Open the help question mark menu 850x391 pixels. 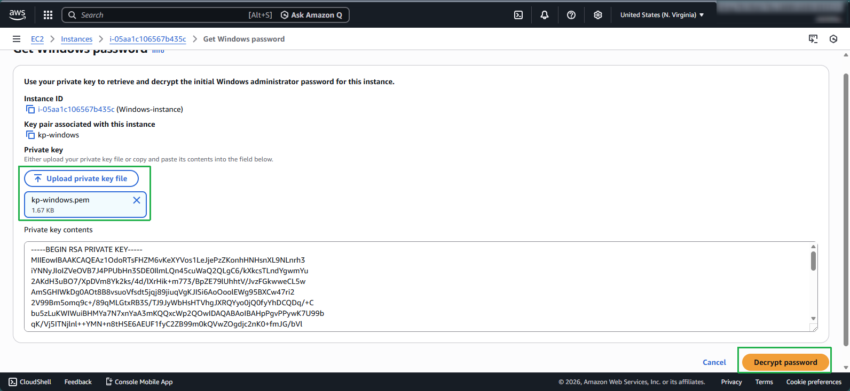571,15
